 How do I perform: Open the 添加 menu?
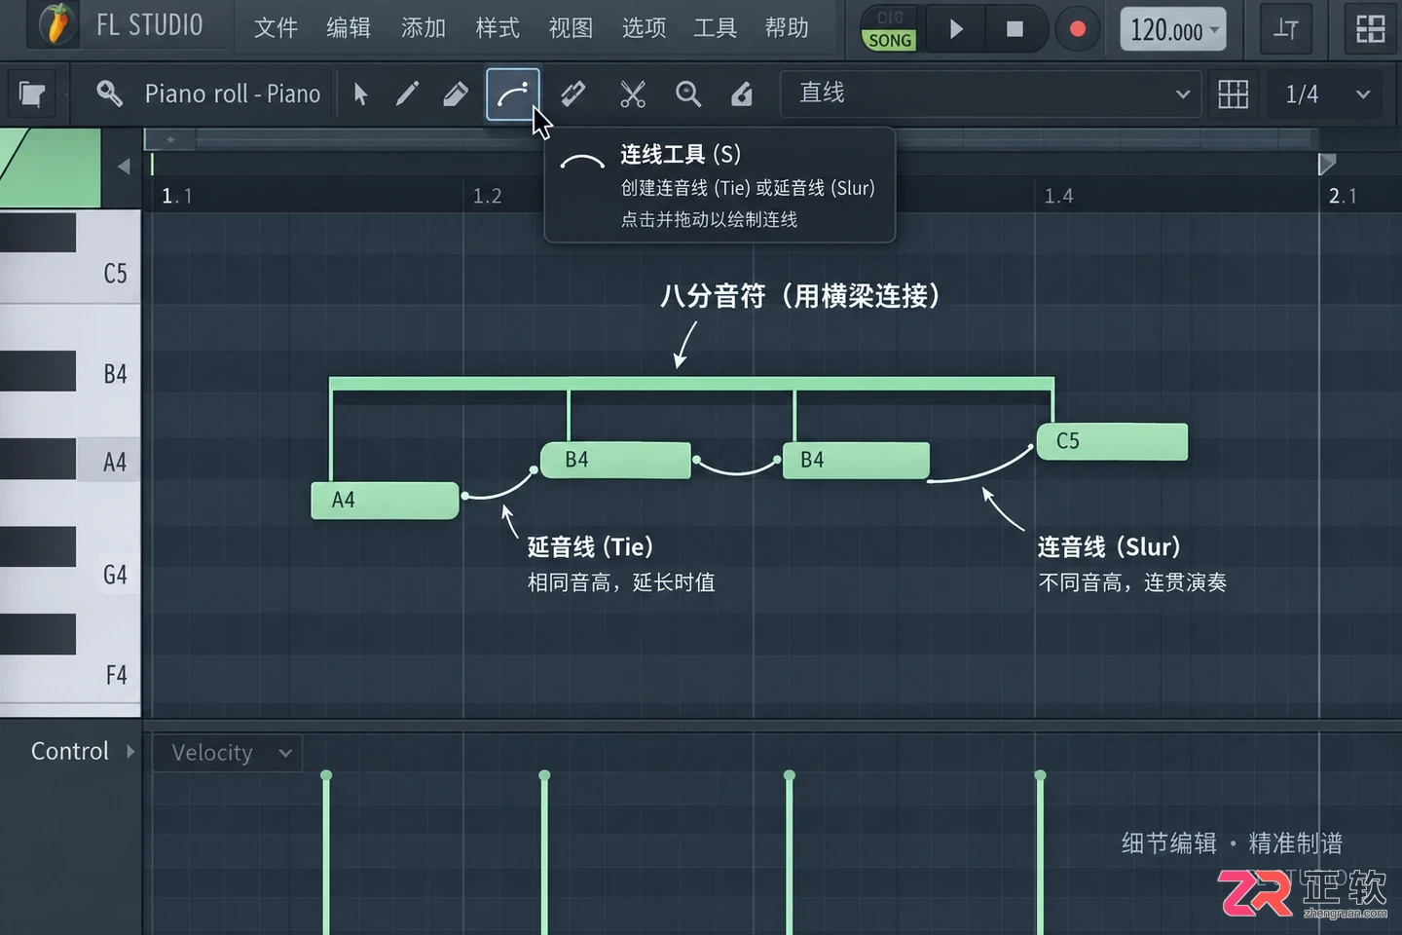click(x=424, y=27)
